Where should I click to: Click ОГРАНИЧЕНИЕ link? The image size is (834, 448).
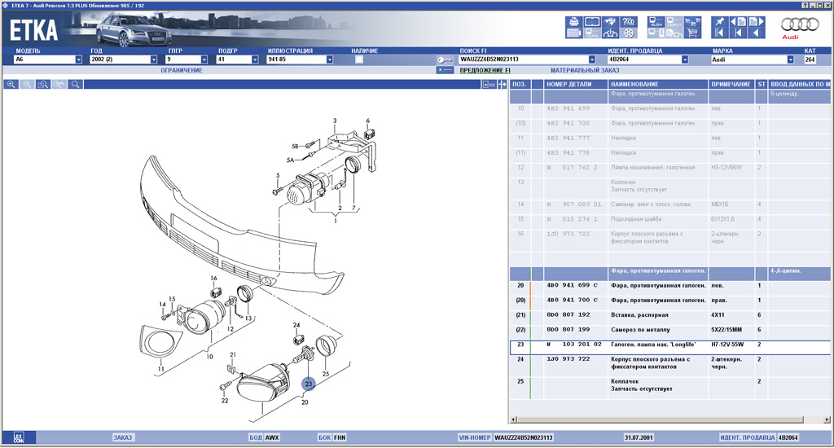tap(182, 70)
